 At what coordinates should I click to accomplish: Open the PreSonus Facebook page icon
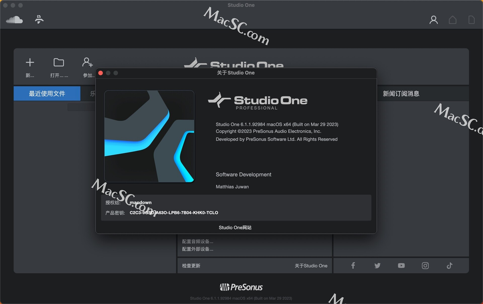(x=353, y=265)
